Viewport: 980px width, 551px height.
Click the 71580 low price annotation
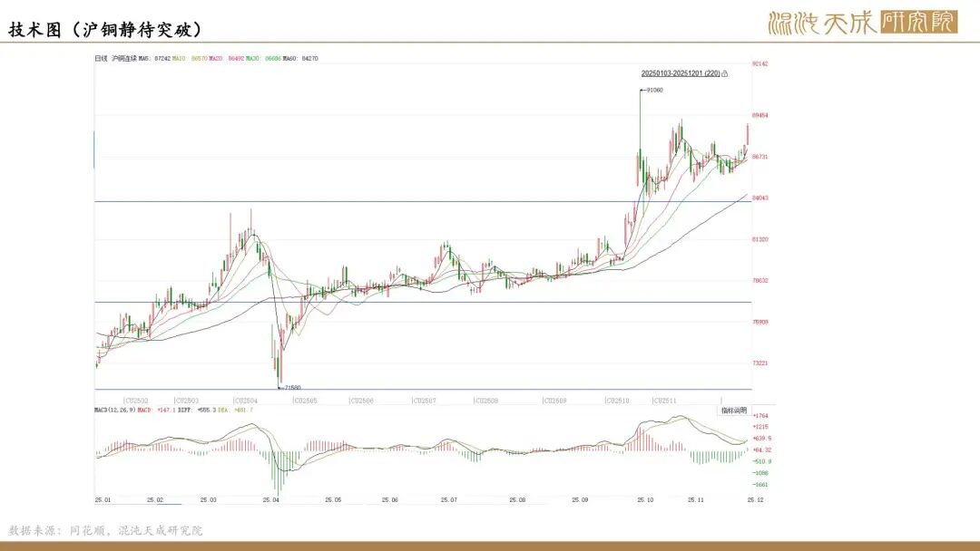pyautogui.click(x=292, y=388)
